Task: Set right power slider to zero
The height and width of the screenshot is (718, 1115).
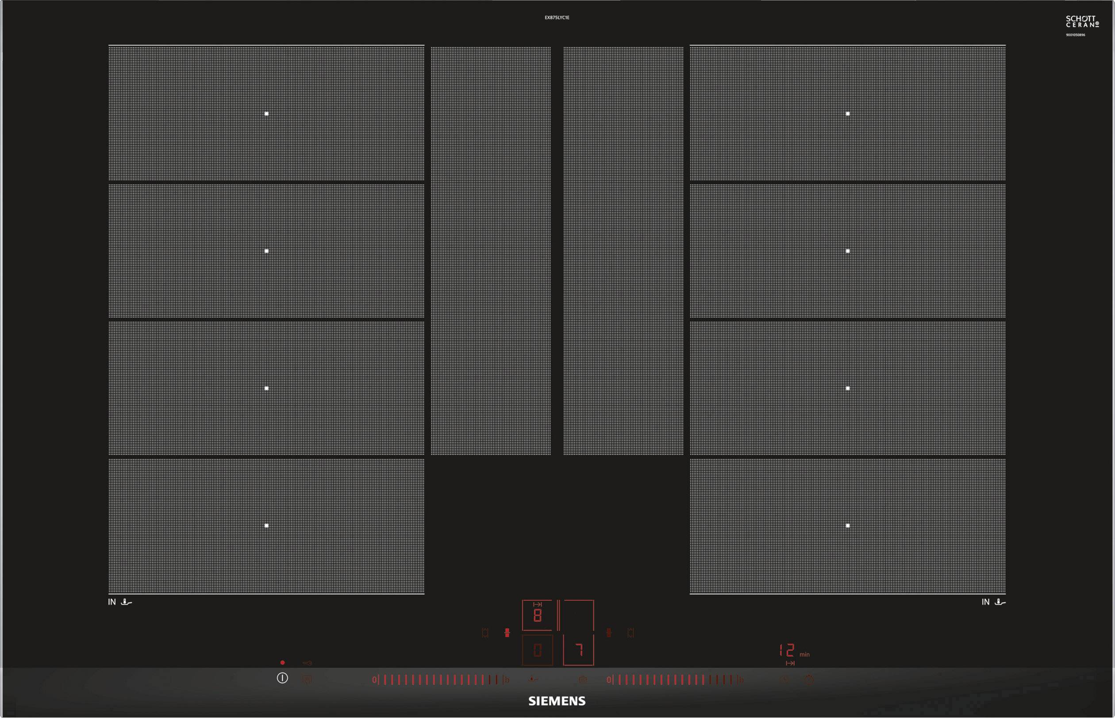Action: click(608, 680)
